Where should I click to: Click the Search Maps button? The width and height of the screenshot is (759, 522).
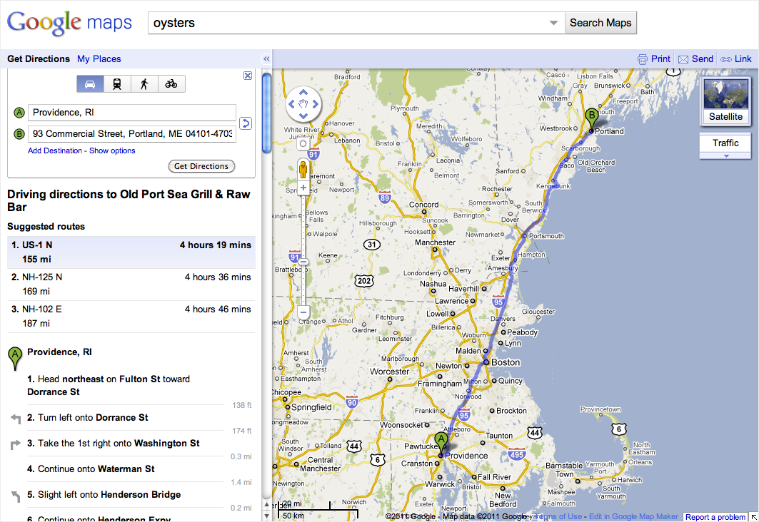click(600, 23)
